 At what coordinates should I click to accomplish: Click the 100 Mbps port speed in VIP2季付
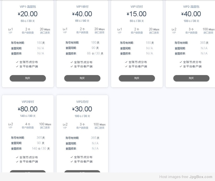pos(45,124)
